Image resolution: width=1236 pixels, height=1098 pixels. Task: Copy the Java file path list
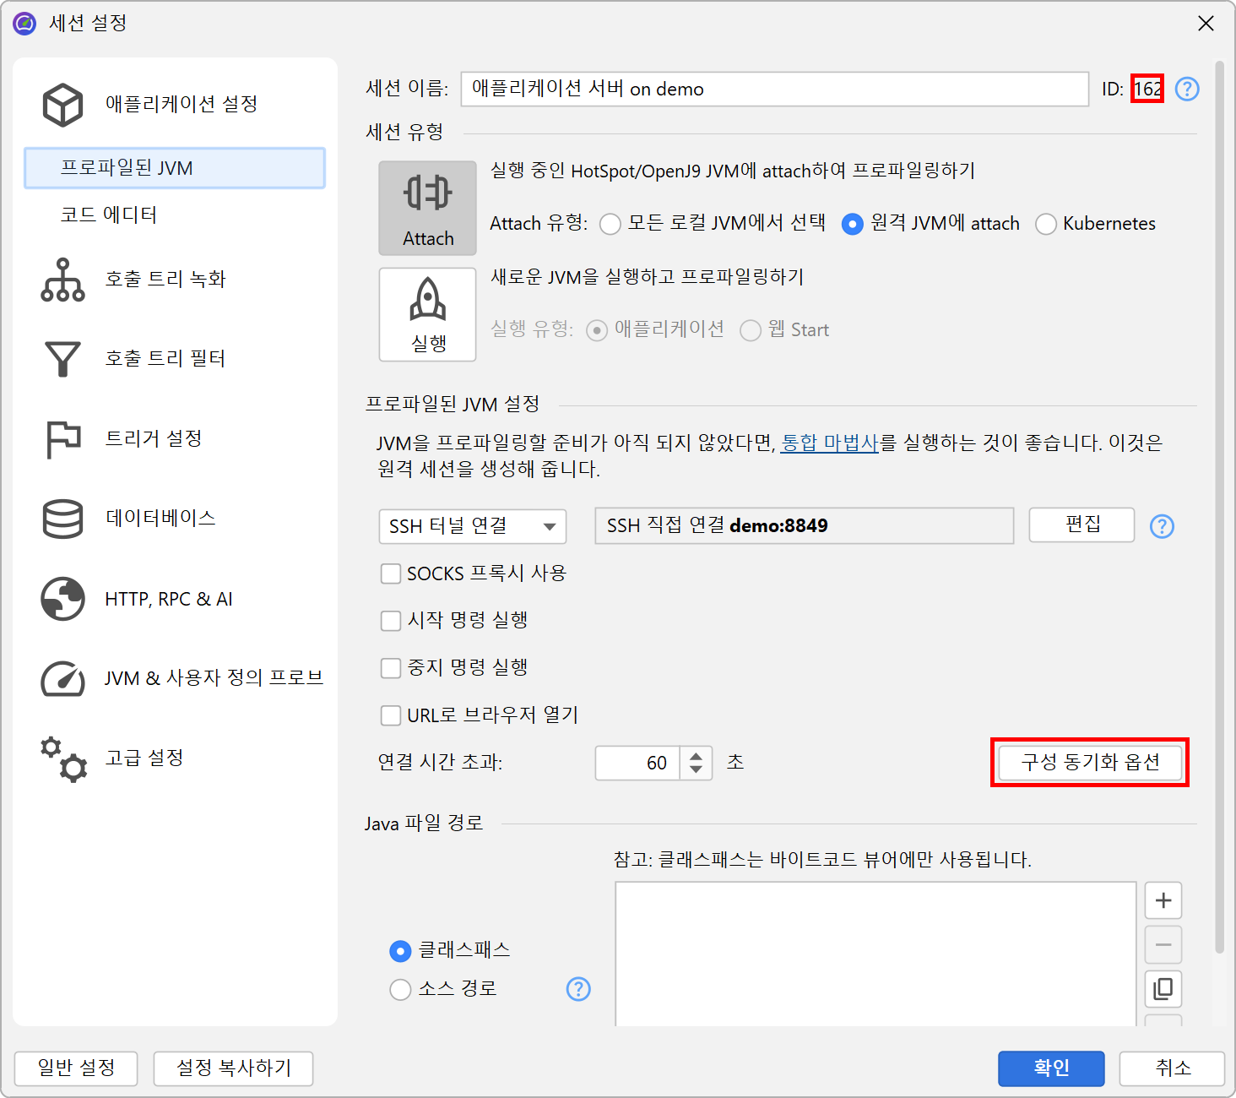click(1163, 988)
